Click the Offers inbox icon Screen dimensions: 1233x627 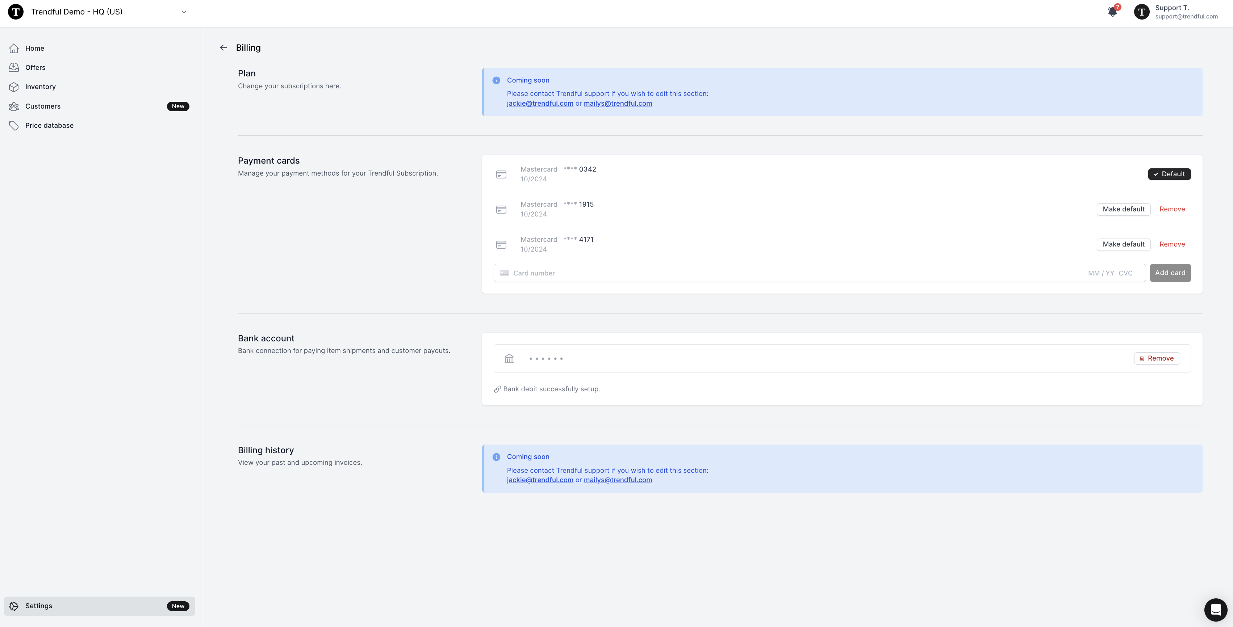[x=14, y=67]
